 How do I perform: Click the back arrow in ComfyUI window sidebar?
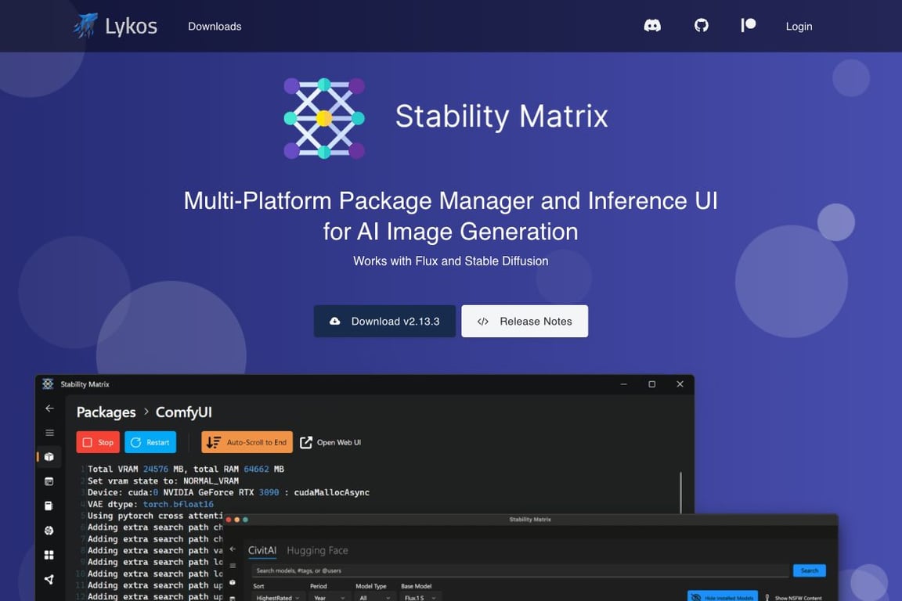point(49,408)
